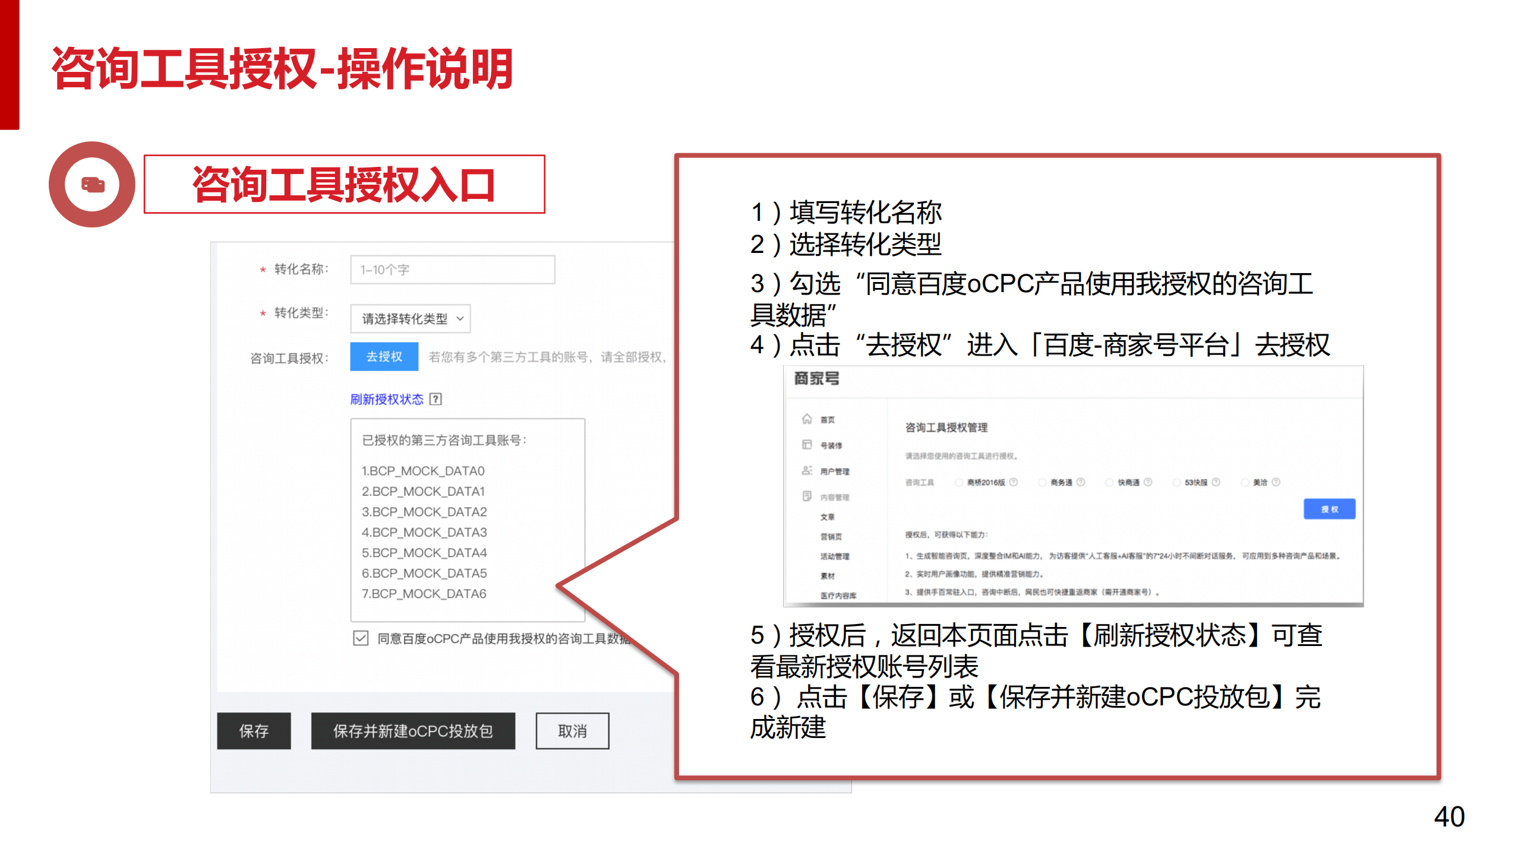Image resolution: width=1521 pixels, height=855 pixels.
Task: Toggle the 同意百度oCPC产品 agreement checkbox
Action: tap(361, 638)
